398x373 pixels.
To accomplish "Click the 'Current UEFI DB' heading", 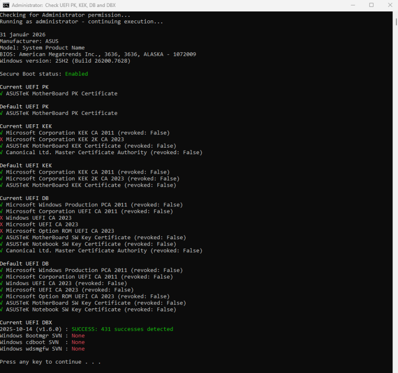I will (x=24, y=198).
